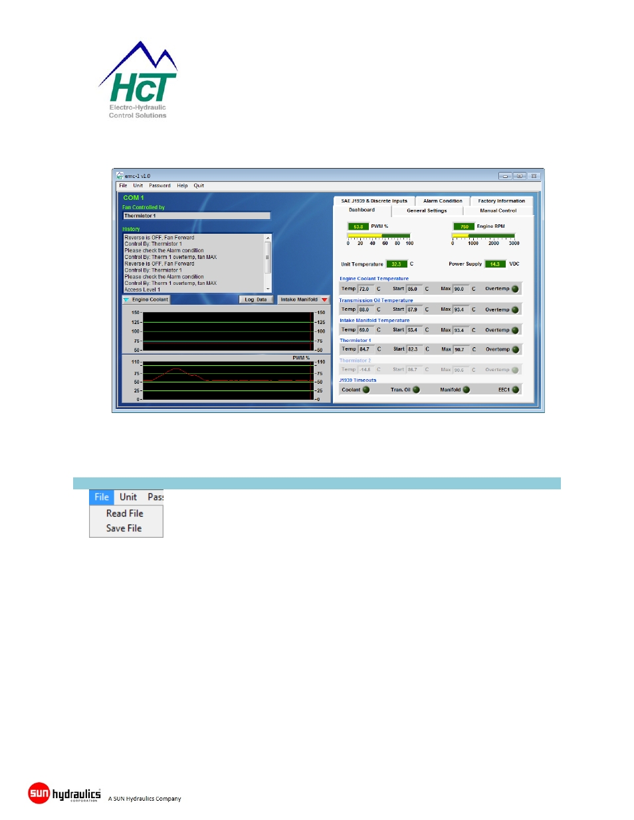The height and width of the screenshot is (820, 634).
Task: Click the Quit menu item
Action: (x=199, y=186)
